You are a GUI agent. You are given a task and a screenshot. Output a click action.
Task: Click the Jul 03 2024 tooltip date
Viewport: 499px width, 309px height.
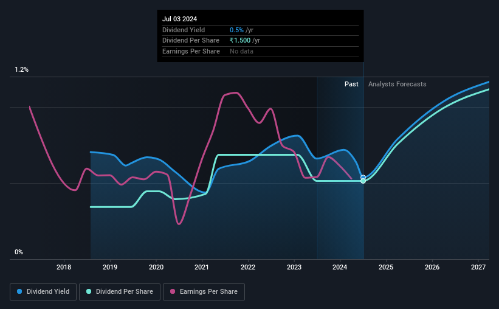pyautogui.click(x=179, y=19)
